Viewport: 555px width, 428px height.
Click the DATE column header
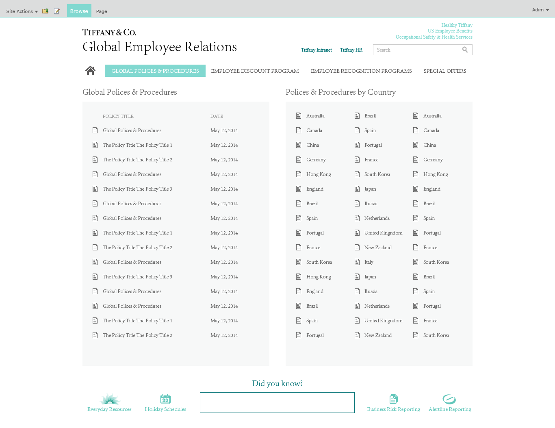tap(217, 116)
